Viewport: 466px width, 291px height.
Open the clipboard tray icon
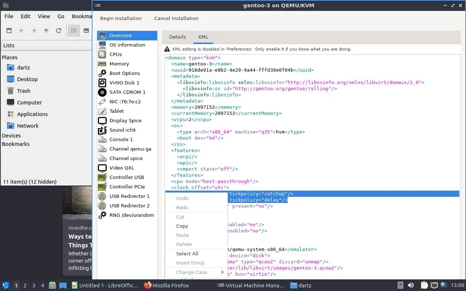[x=424, y=286]
